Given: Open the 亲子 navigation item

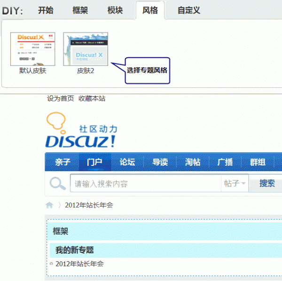Looking at the screenshot, I should [x=63, y=162].
